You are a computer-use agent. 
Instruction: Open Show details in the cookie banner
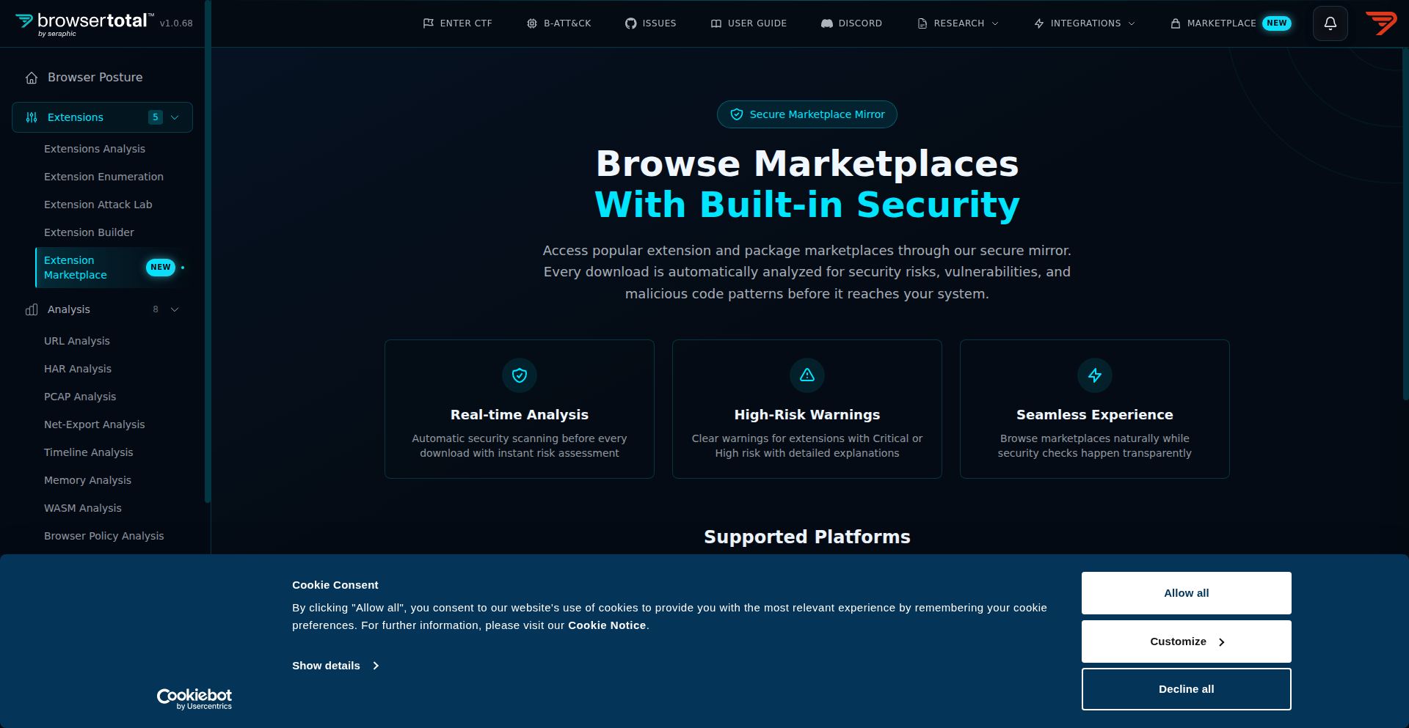(326, 665)
